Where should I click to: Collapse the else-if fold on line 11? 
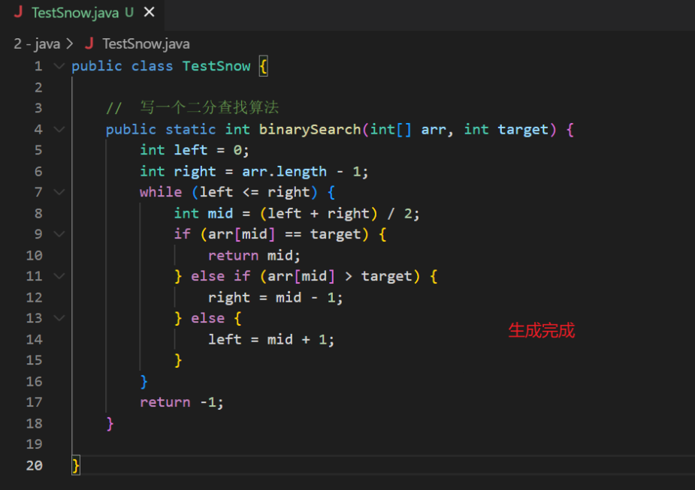tap(59, 275)
